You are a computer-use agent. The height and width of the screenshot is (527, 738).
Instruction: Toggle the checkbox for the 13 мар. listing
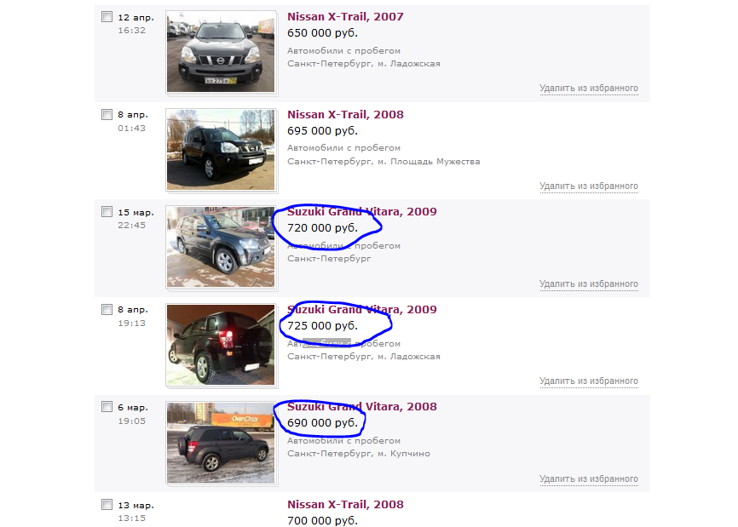[107, 504]
